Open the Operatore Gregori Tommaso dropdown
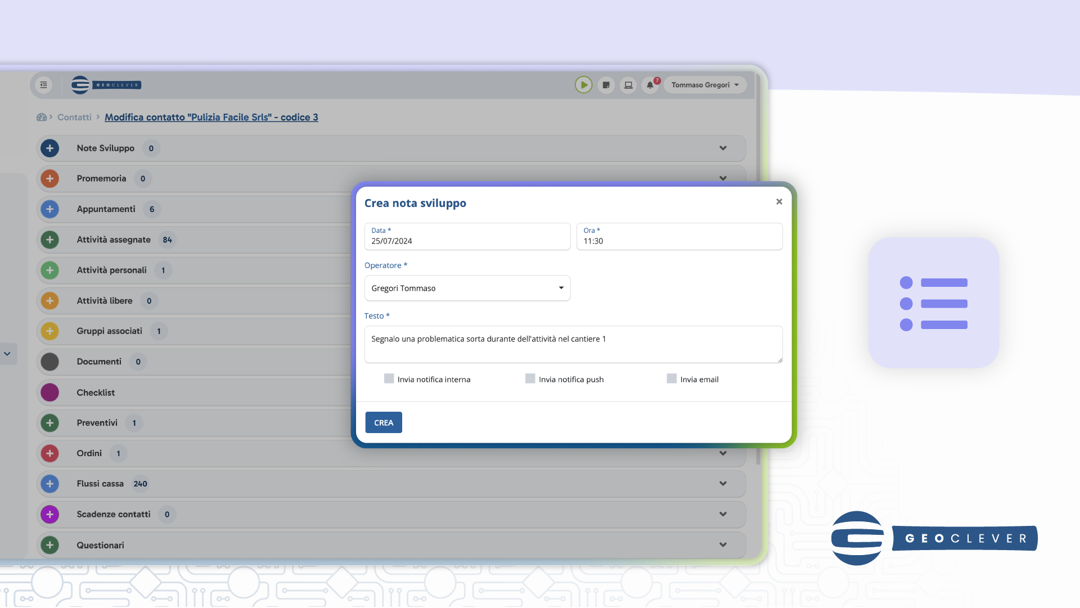This screenshot has height=608, width=1080. pos(467,288)
